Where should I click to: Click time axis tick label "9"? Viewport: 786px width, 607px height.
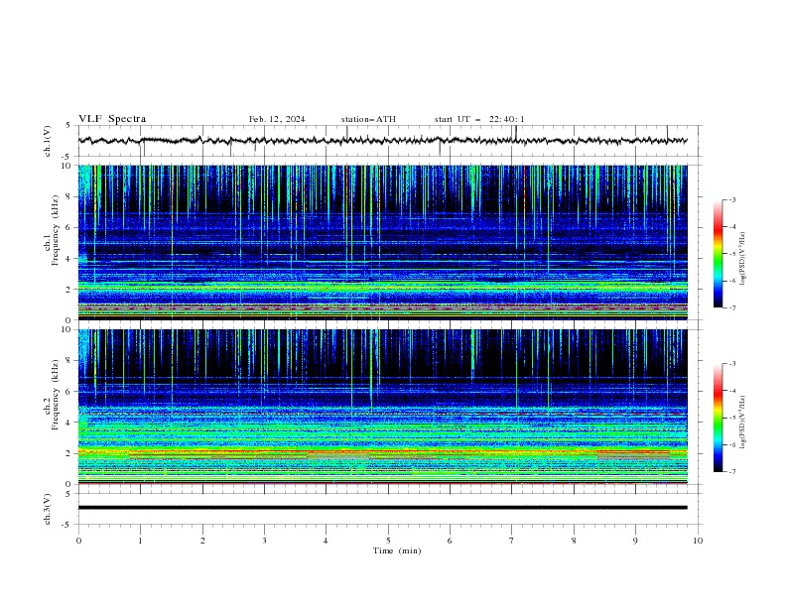click(635, 541)
